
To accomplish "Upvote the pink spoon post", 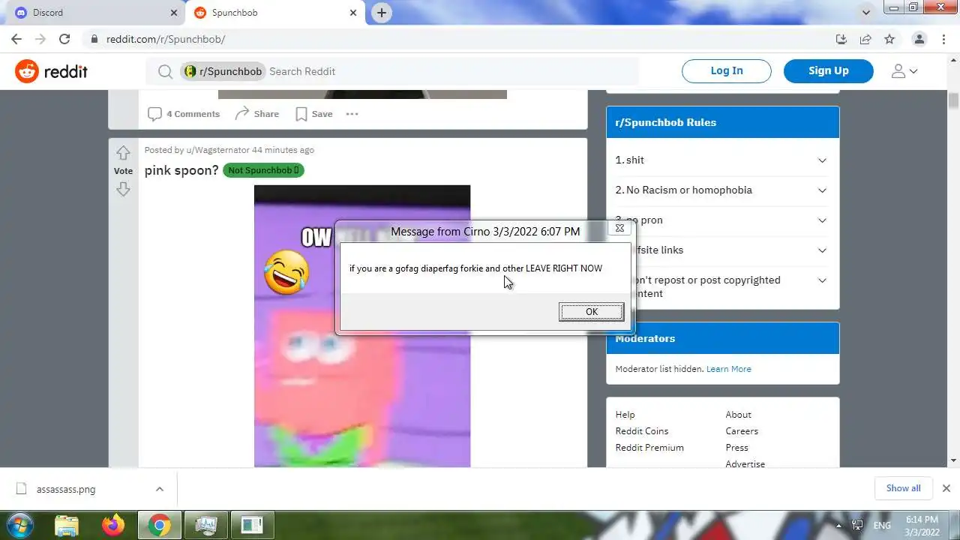I will pyautogui.click(x=123, y=153).
